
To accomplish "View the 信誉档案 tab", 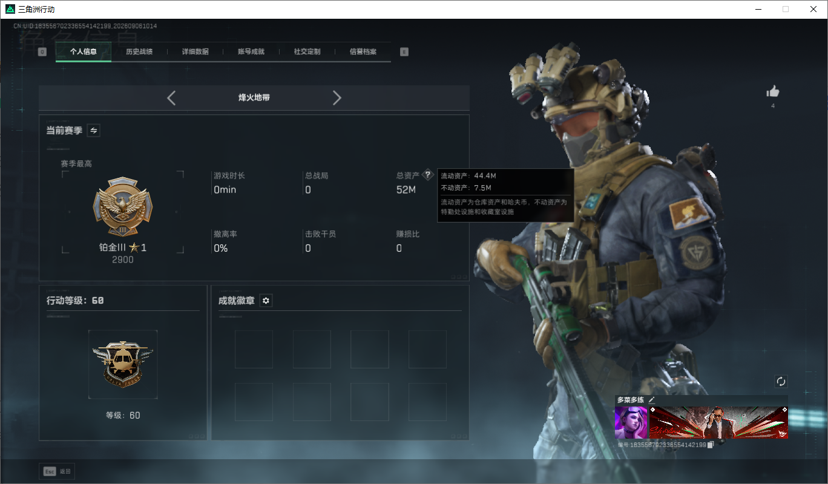I will coord(363,52).
